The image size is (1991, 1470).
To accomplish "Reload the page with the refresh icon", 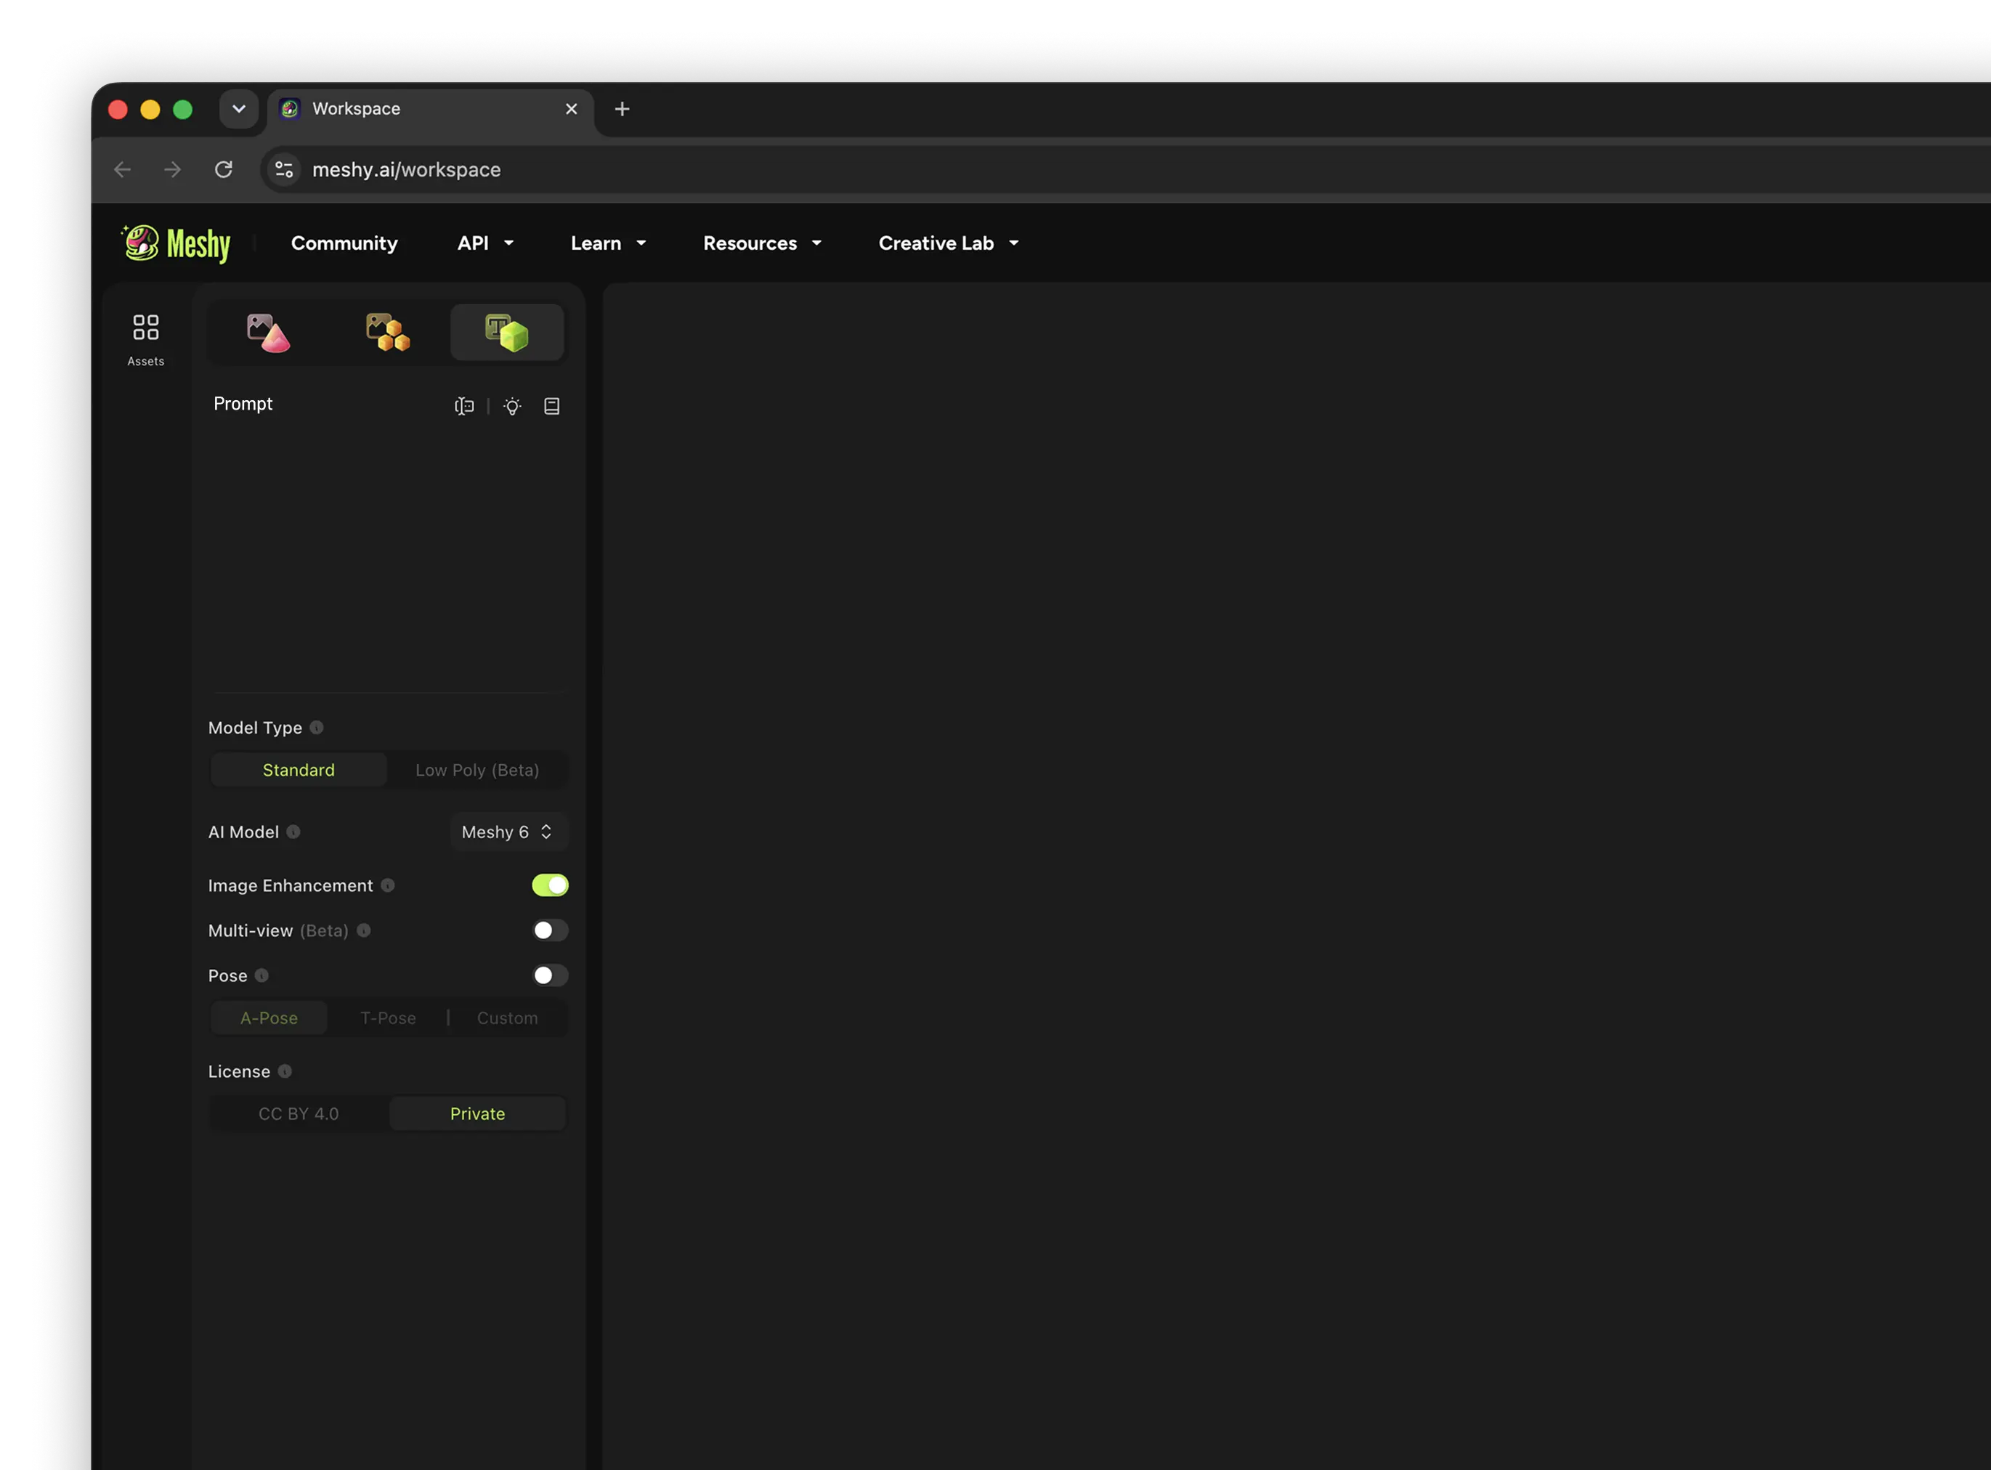I will (224, 169).
